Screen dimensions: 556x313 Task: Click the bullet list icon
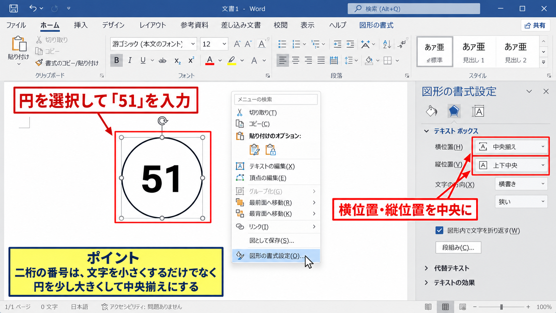(282, 44)
